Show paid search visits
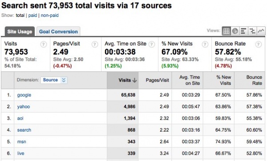The width and height of the screenshot is (267, 161). click(x=32, y=16)
